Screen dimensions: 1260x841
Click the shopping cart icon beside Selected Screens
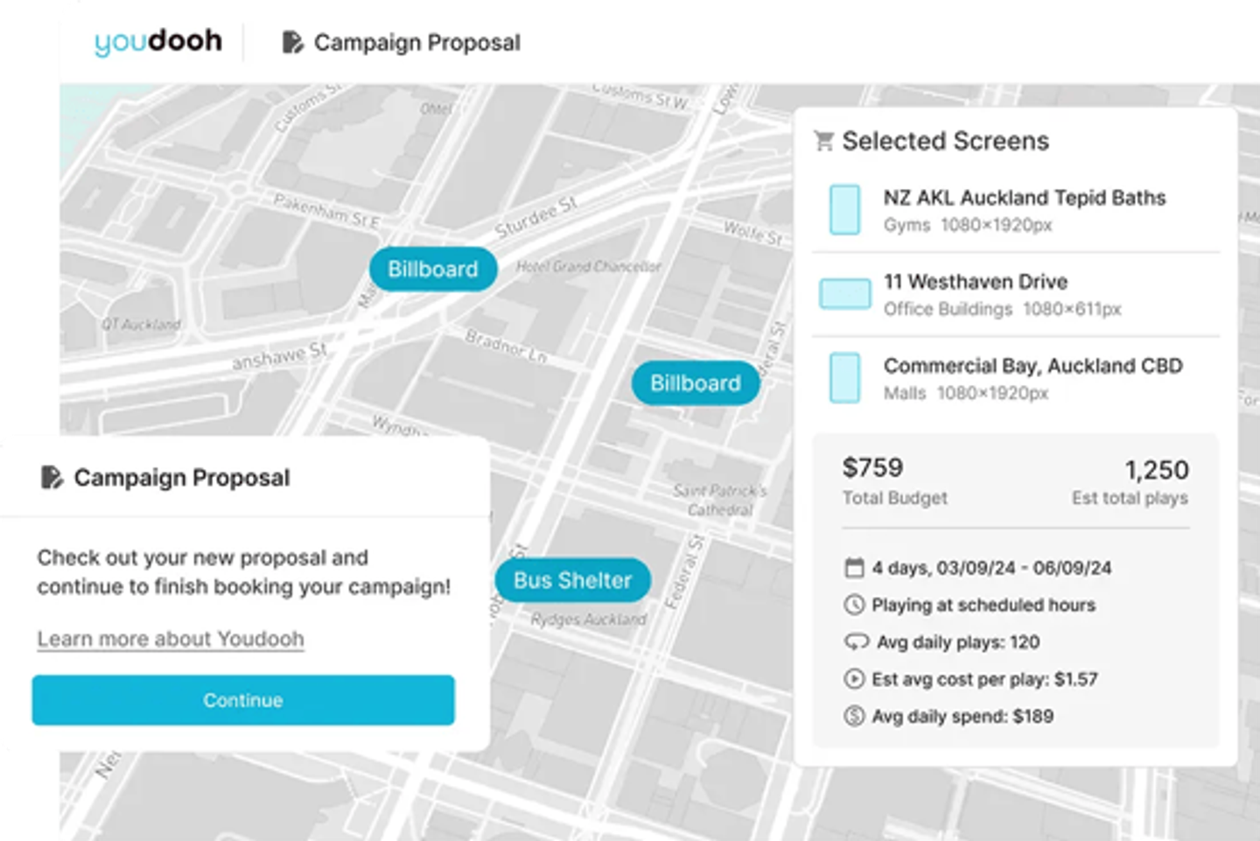(x=823, y=141)
